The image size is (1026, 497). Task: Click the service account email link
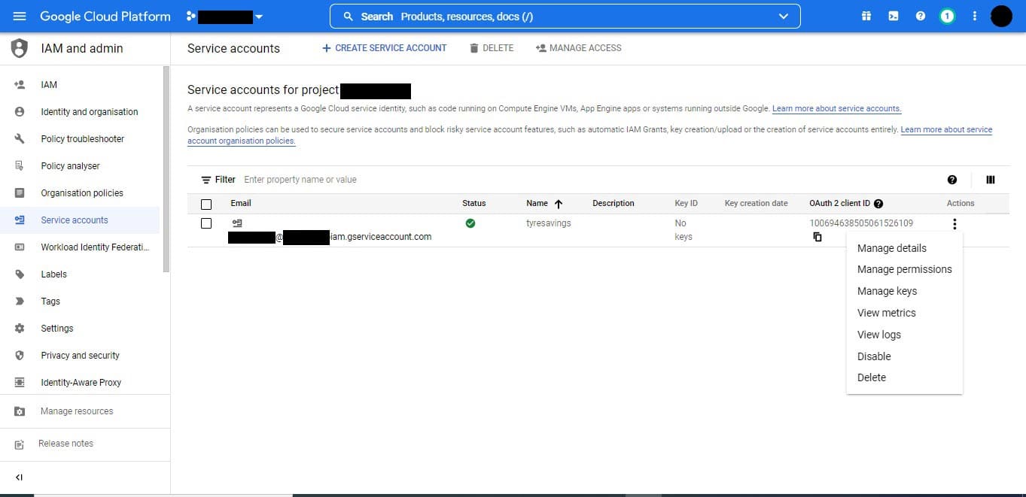[x=330, y=237]
